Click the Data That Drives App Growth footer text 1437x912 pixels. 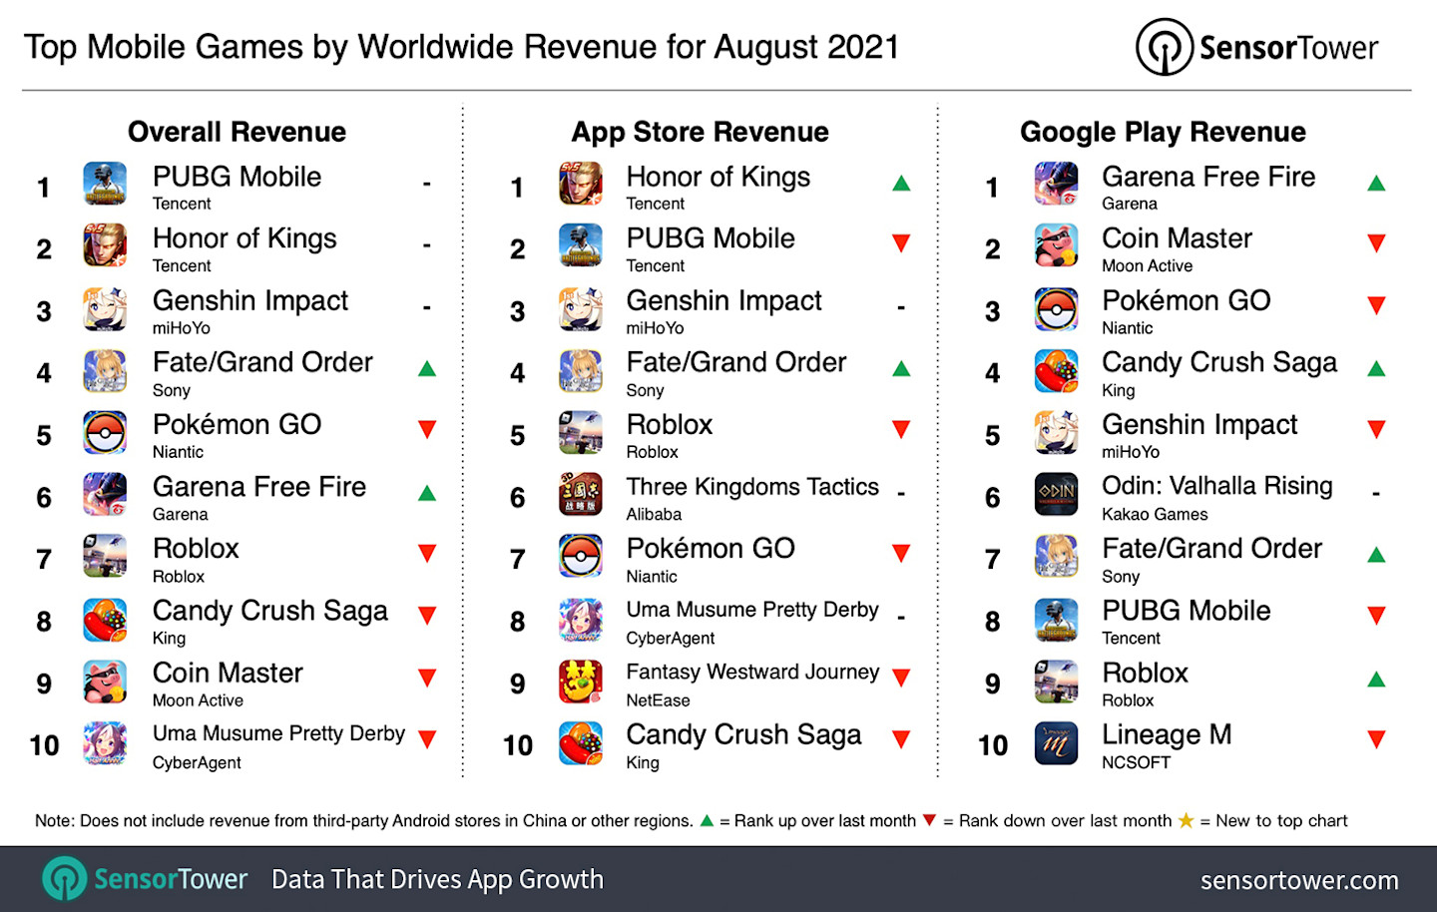pyautogui.click(x=436, y=879)
